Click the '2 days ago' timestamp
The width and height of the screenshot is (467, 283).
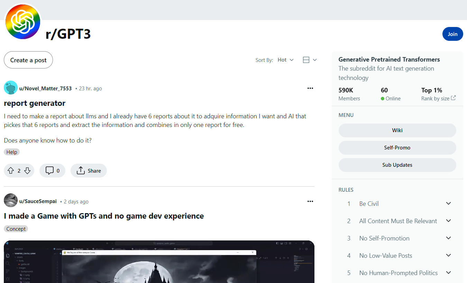pyautogui.click(x=76, y=202)
